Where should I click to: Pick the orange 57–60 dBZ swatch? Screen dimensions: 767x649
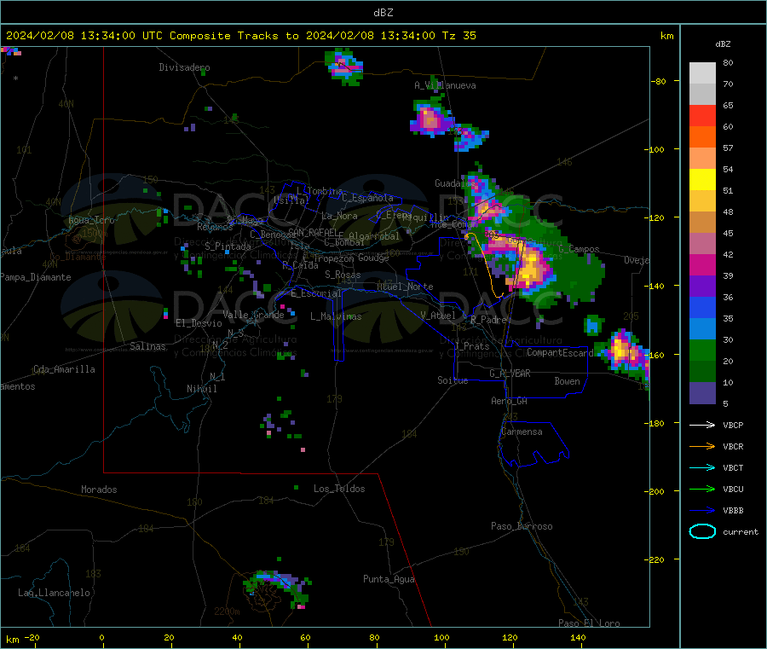pyautogui.click(x=702, y=137)
